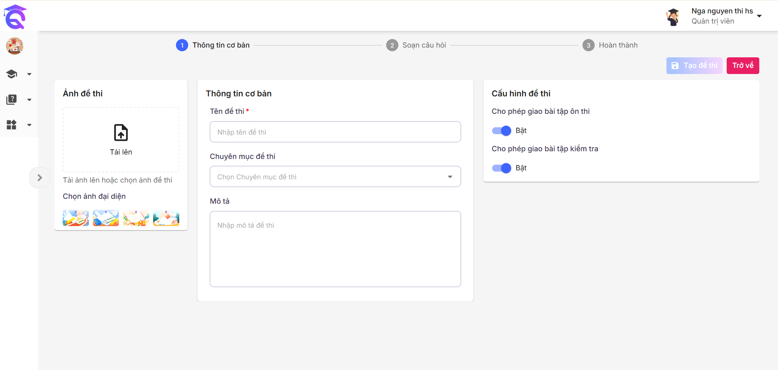This screenshot has width=778, height=370.
Task: Click the graduation cap sidebar icon
Action: (12, 74)
